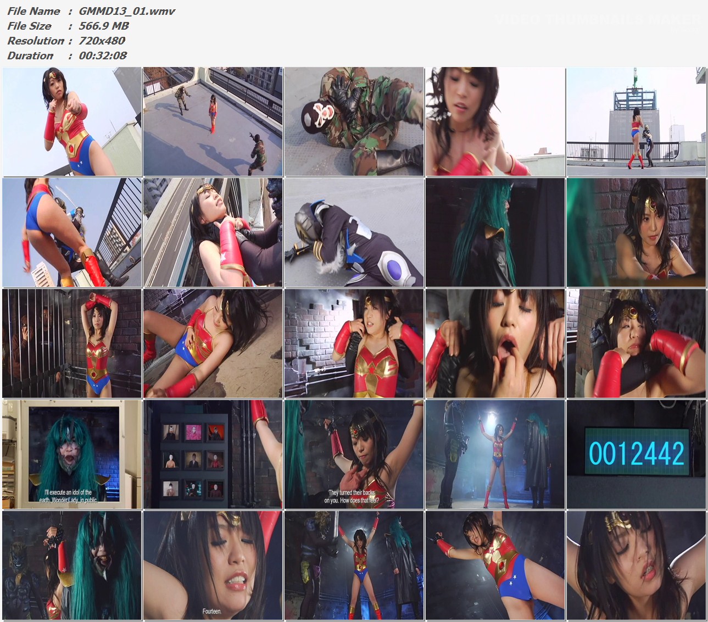Open the digital counter thumbnail showing 0012442
The height and width of the screenshot is (622, 708).
637,454
